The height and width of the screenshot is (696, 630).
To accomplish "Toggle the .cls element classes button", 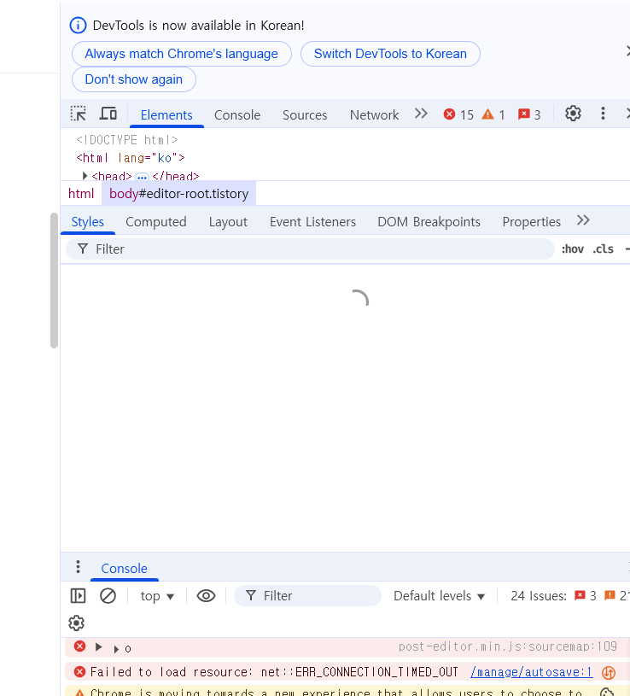I will 603,249.
